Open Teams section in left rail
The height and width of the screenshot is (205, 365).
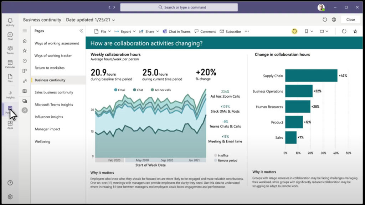[x=10, y=50]
